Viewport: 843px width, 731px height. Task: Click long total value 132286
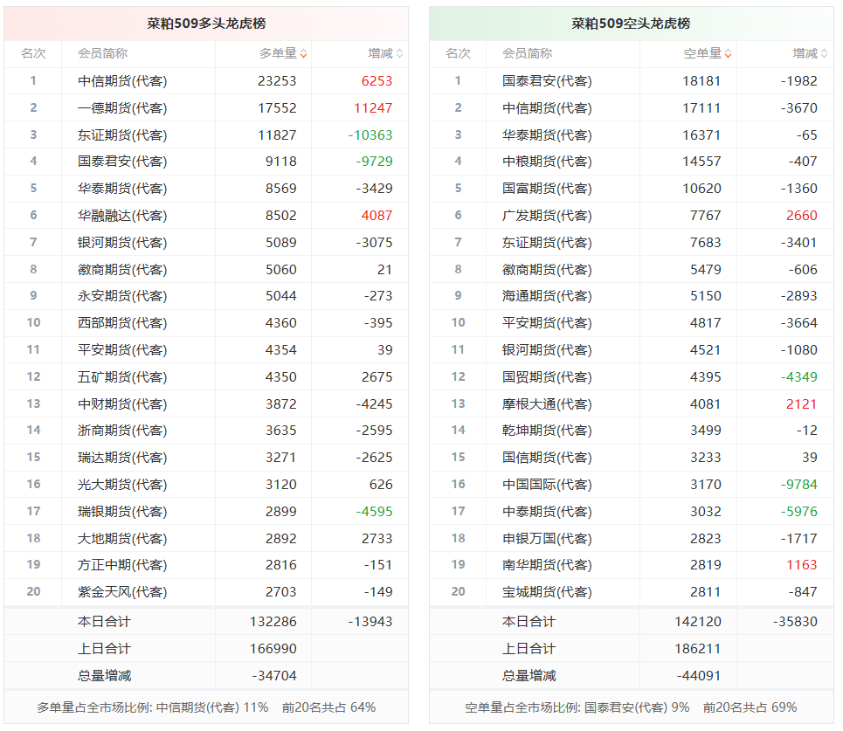tap(273, 622)
